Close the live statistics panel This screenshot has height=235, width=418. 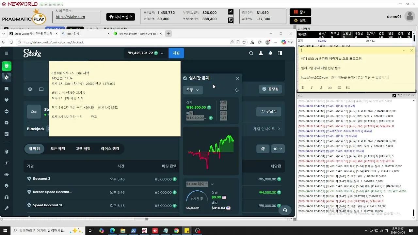(237, 78)
